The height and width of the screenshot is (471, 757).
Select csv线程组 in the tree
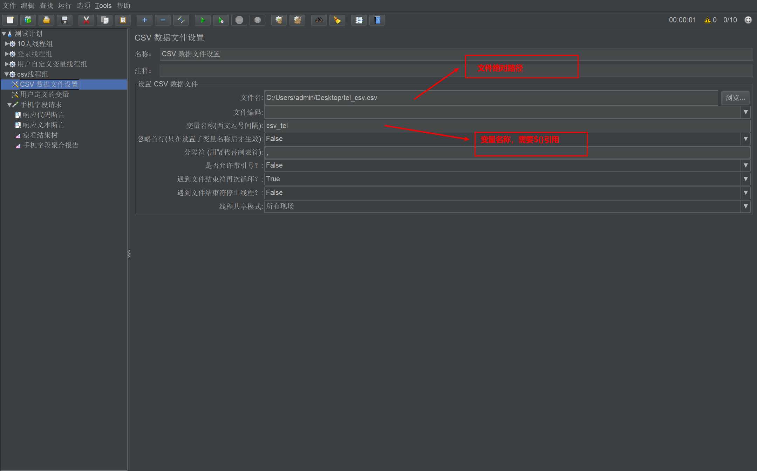pos(33,74)
